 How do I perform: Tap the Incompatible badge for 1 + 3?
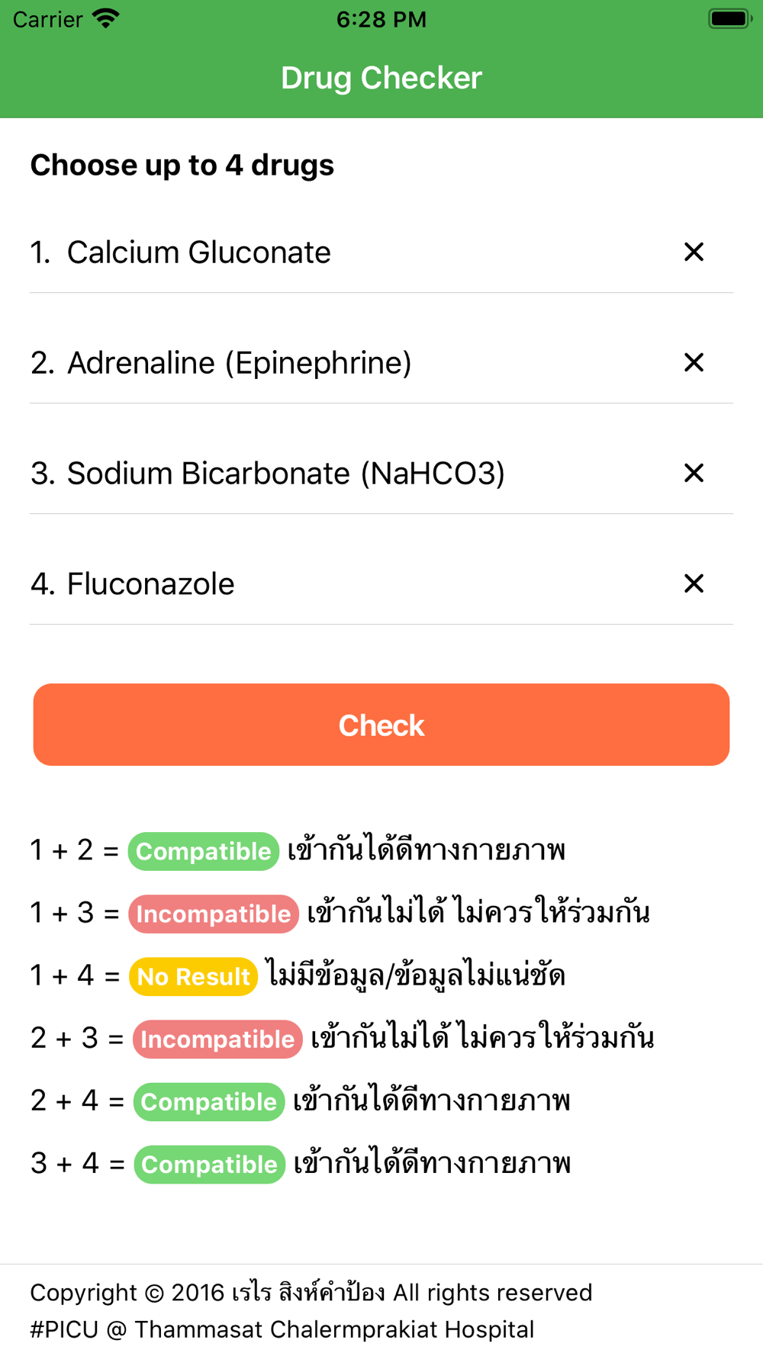[214, 914]
